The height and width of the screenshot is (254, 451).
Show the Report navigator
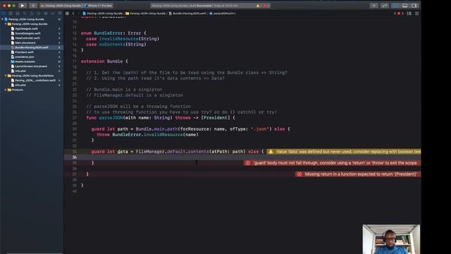[60, 13]
